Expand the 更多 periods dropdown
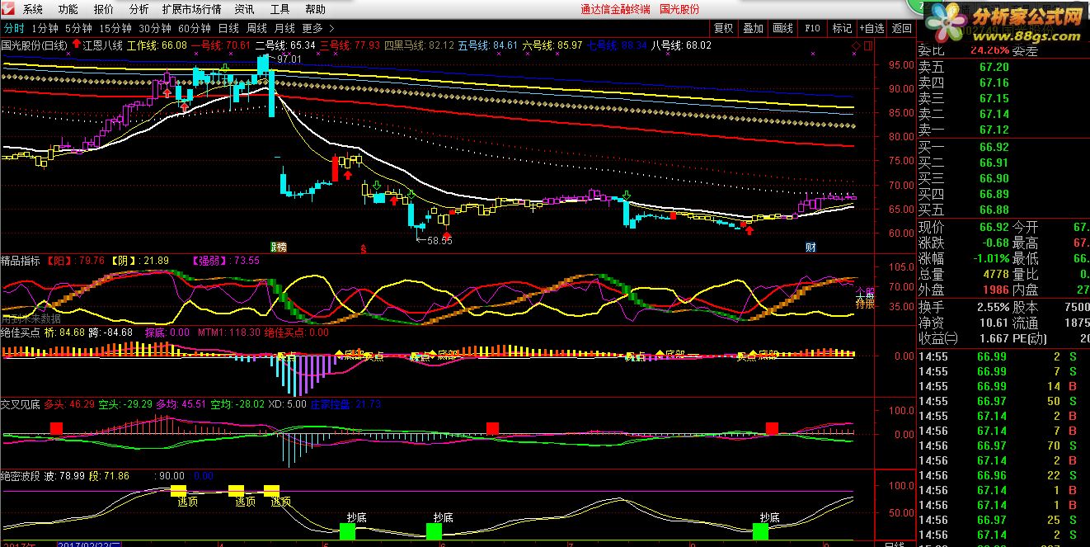Screen dimensions: 1090x547 (317, 28)
